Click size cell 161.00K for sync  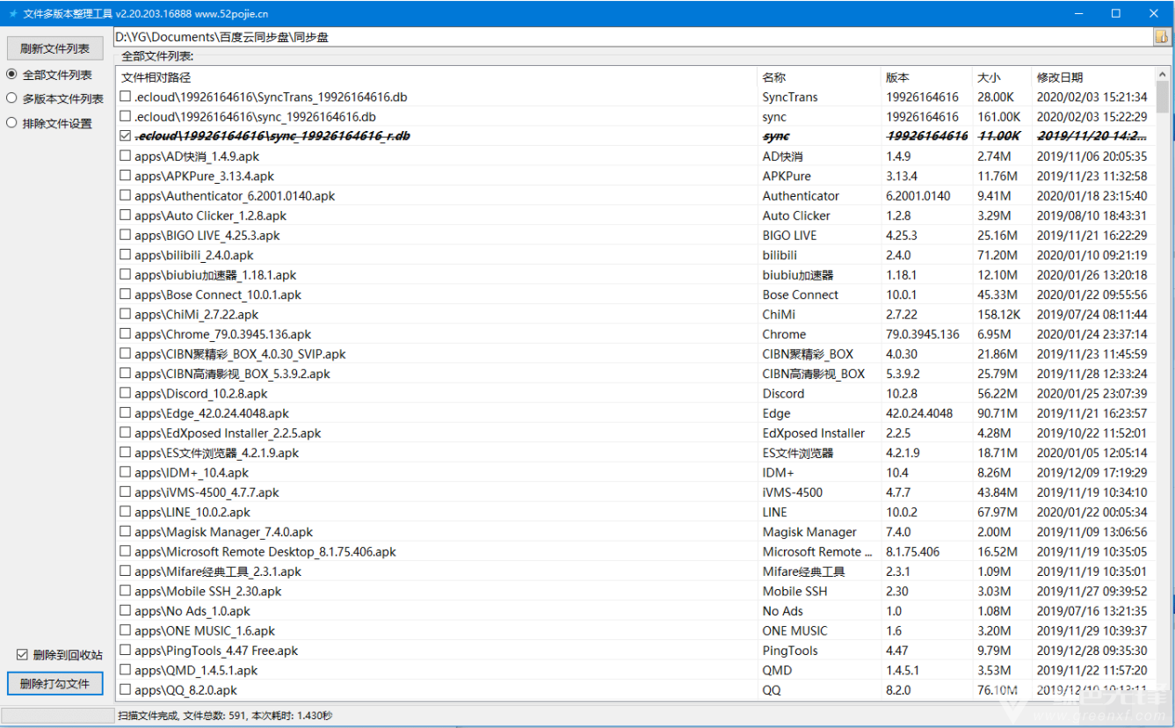(x=998, y=117)
